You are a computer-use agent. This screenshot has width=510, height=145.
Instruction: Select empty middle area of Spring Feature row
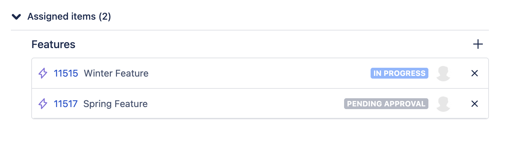click(x=245, y=104)
